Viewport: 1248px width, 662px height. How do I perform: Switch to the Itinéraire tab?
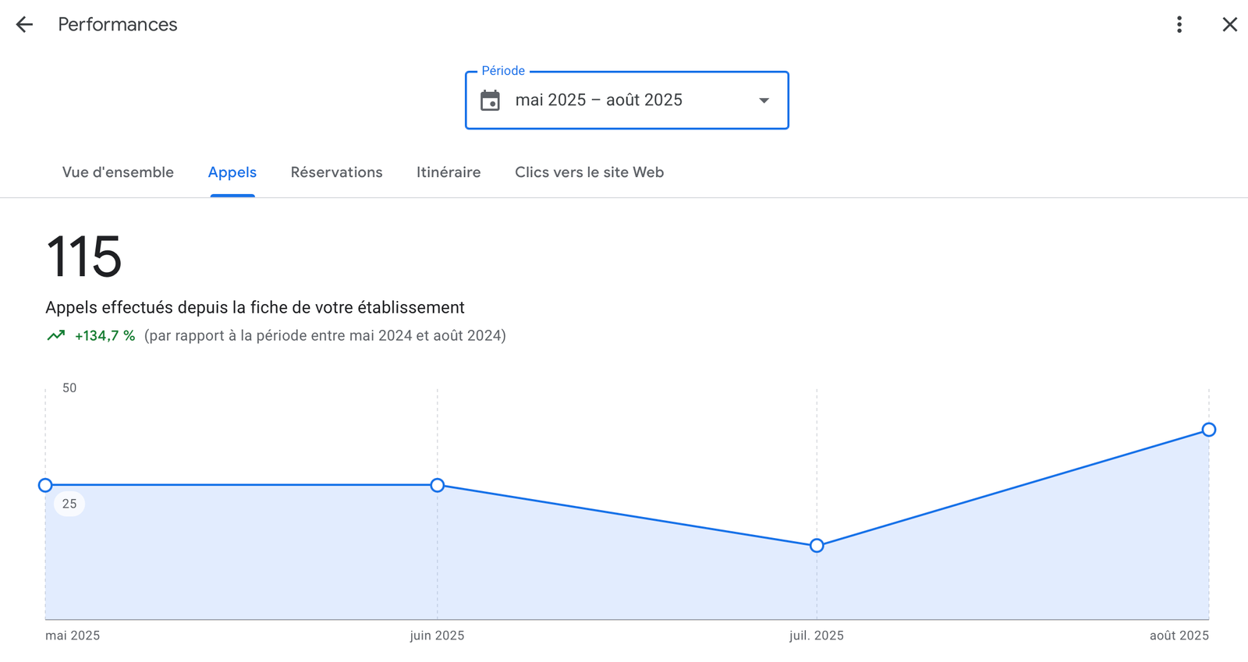(448, 172)
